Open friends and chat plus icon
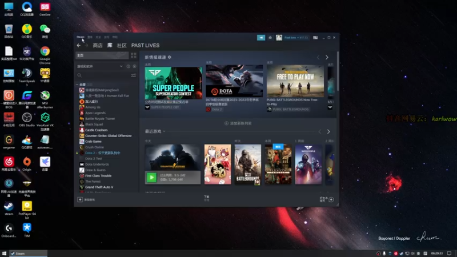 (x=331, y=199)
